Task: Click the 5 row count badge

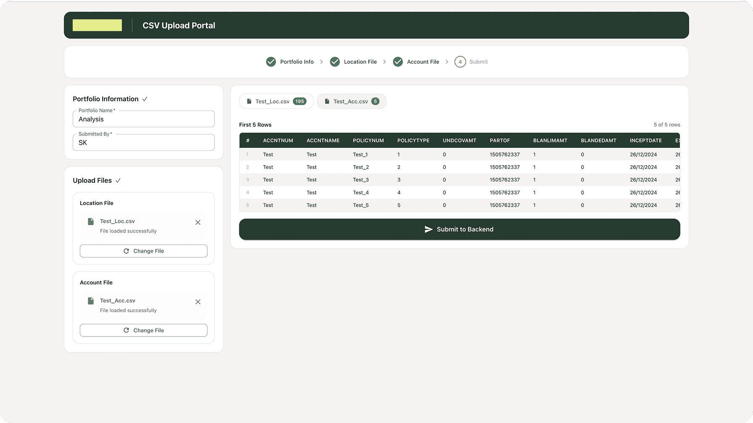Action: (x=375, y=101)
